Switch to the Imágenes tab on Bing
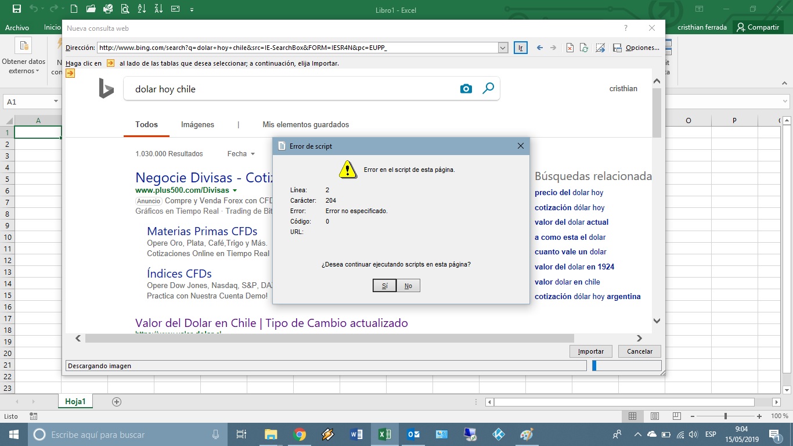Viewport: 793px width, 446px height. [197, 124]
